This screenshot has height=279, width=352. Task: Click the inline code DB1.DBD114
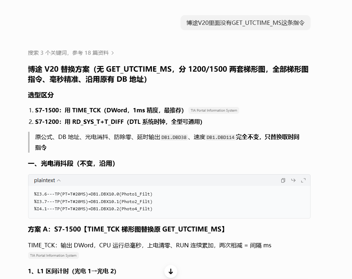coord(220,137)
